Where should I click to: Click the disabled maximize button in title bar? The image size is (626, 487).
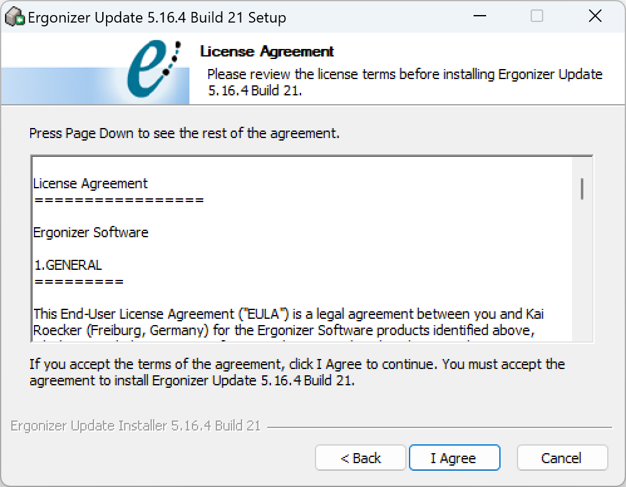pyautogui.click(x=536, y=16)
